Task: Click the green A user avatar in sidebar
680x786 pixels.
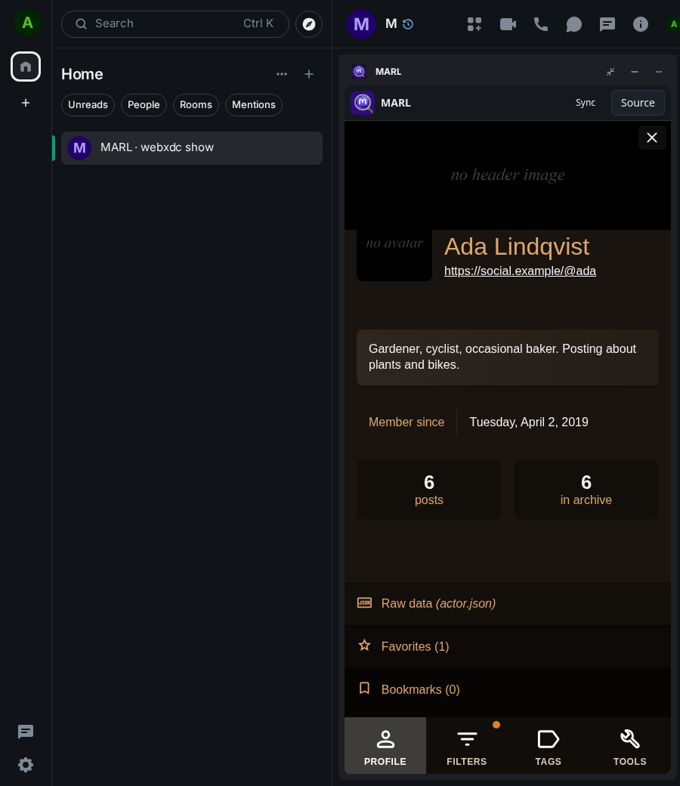Action: tap(27, 23)
